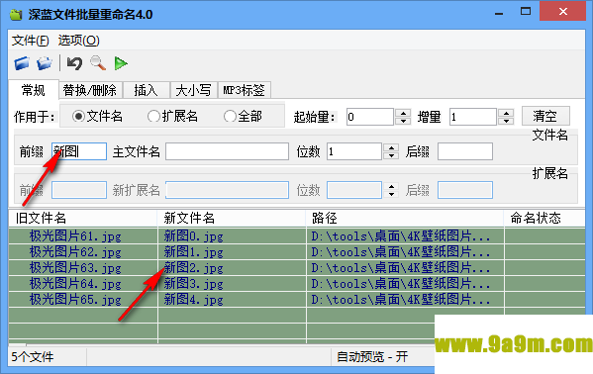Image resolution: width=593 pixels, height=374 pixels.
Task: Click the app icon in title bar
Action: [16, 15]
